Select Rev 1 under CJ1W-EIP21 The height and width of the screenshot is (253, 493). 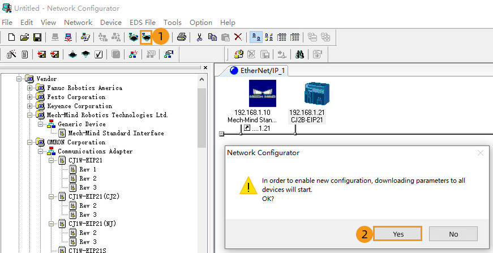click(x=88, y=169)
